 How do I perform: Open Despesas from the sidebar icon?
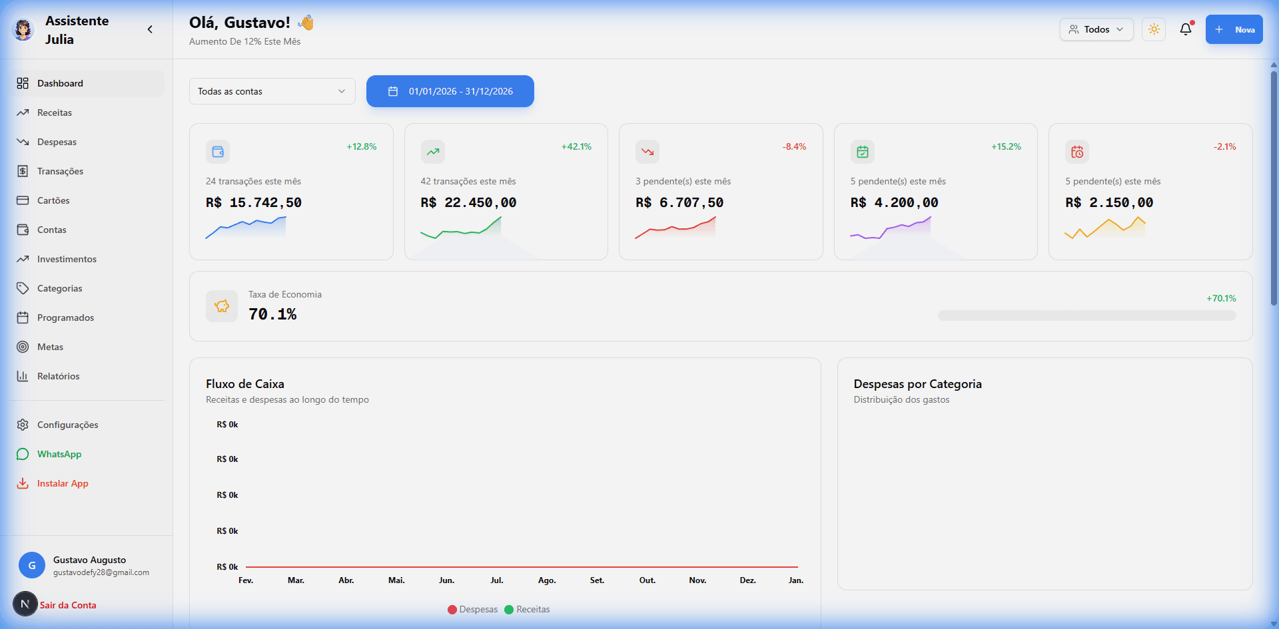click(23, 142)
